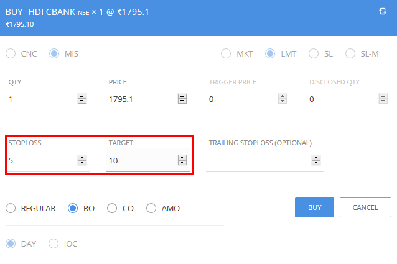Click the STOPLOSS field spinner

click(x=82, y=160)
